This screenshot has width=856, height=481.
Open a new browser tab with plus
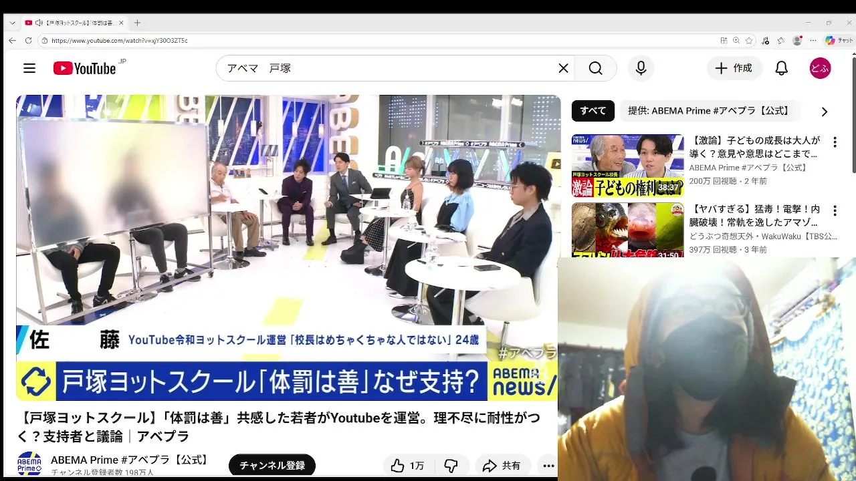[x=137, y=23]
